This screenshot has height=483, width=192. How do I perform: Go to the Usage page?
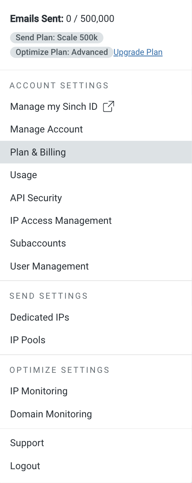pos(96,175)
